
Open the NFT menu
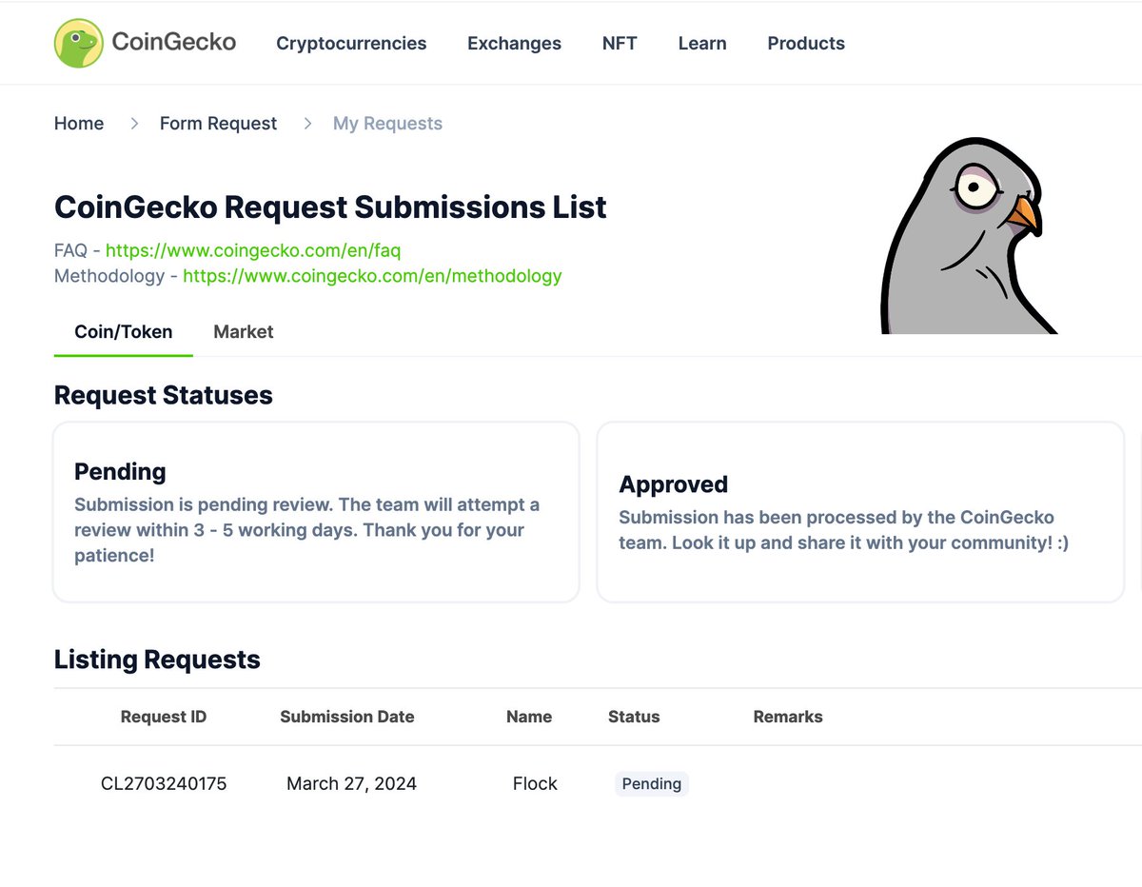click(x=620, y=43)
